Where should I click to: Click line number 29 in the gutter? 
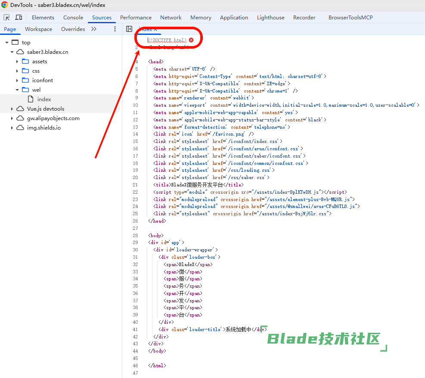[136, 242]
